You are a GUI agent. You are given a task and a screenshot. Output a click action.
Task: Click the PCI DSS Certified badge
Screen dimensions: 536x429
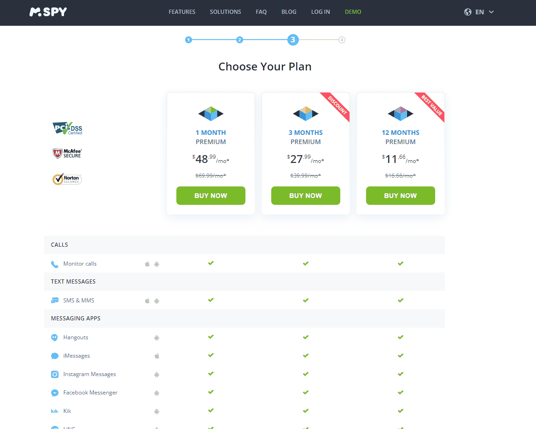tap(67, 128)
